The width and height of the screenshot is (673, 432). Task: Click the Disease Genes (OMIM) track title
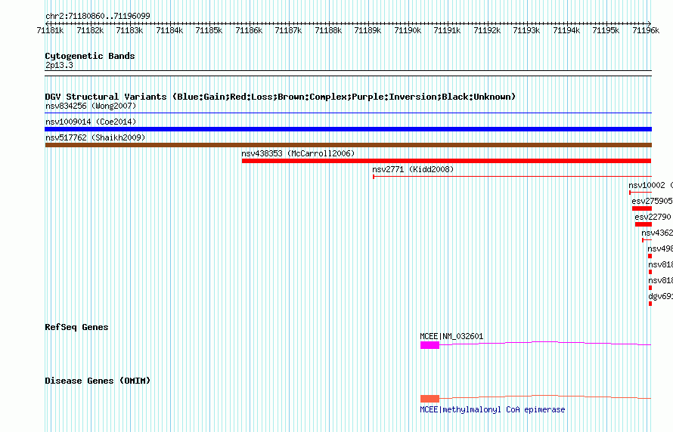98,381
